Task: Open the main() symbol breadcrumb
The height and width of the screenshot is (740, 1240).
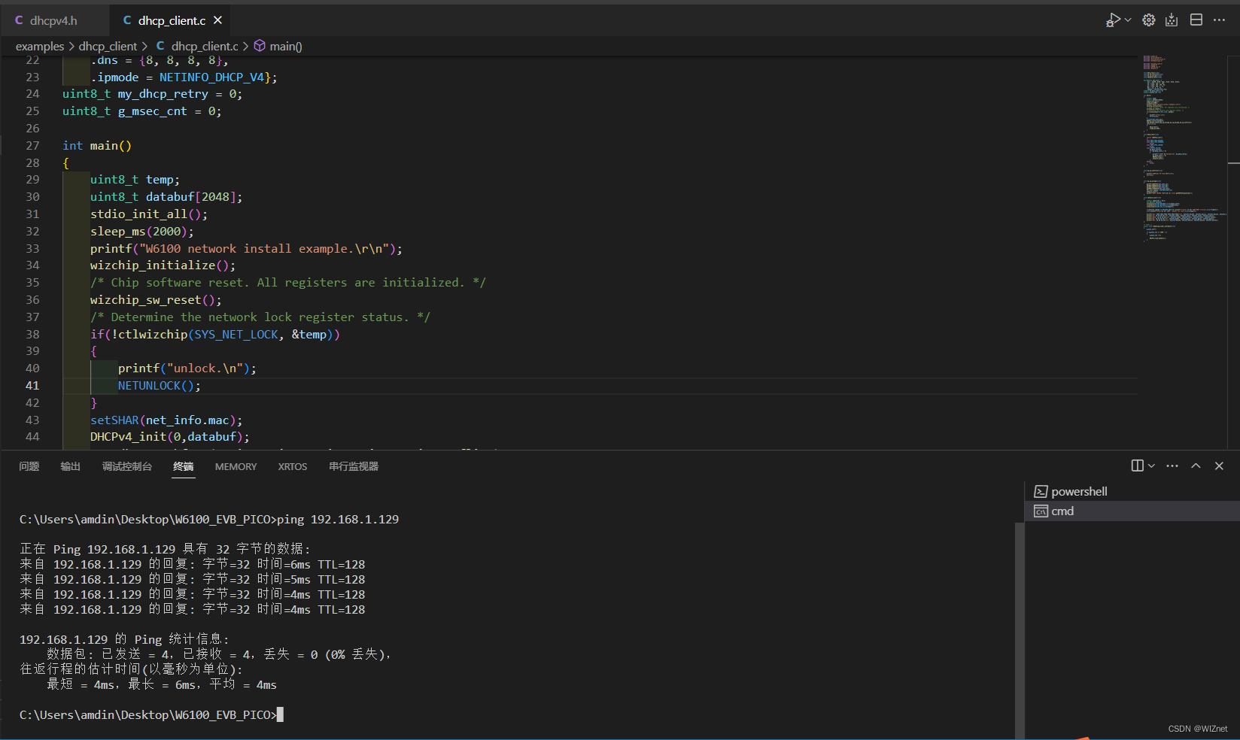Action: click(x=286, y=47)
